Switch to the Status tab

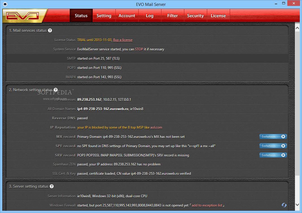pyautogui.click(x=81, y=15)
